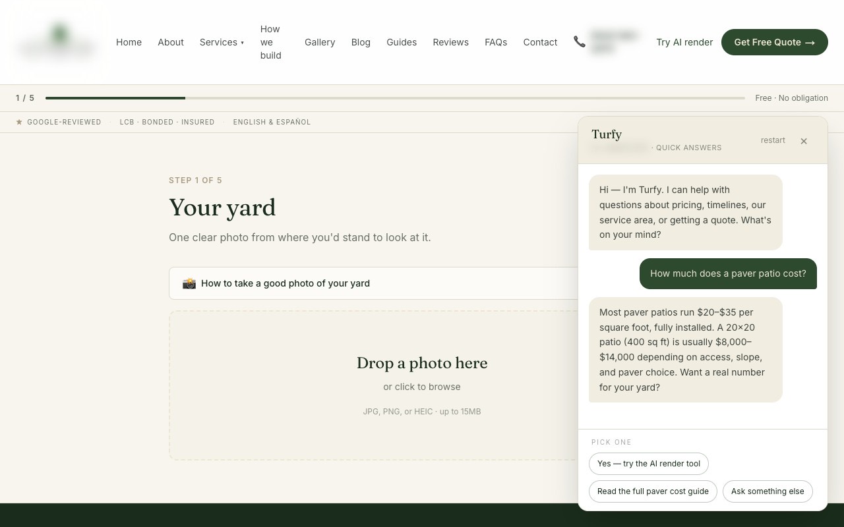Click the GOOGLE-REVIEWED text
Screen dimensions: 844x527
[64, 122]
